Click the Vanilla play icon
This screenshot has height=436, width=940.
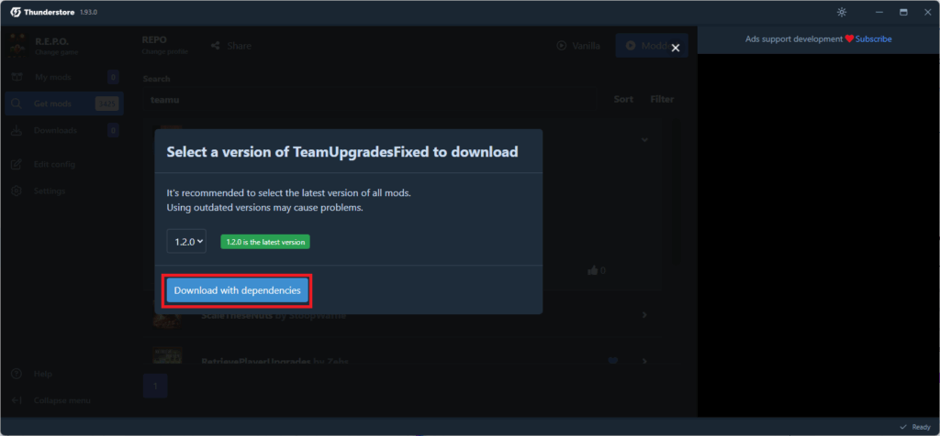point(561,46)
